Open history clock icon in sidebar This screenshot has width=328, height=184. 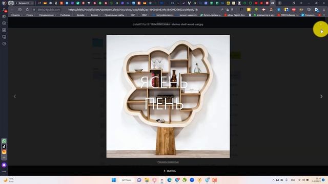[x=4, y=43]
